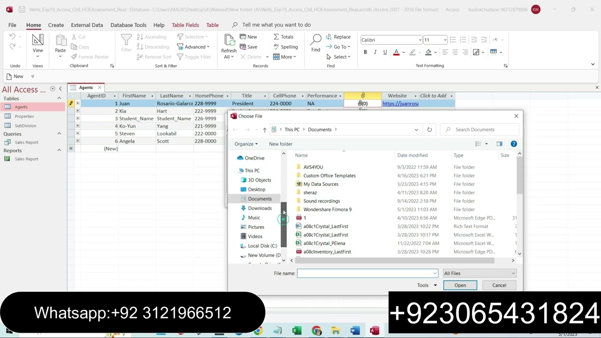The width and height of the screenshot is (601, 338).
Task: Open the font color picker arrow
Action: (x=403, y=53)
